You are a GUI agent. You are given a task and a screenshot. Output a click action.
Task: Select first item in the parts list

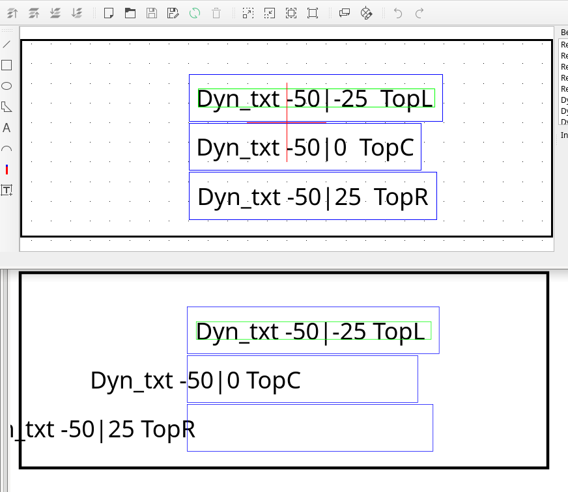564,45
